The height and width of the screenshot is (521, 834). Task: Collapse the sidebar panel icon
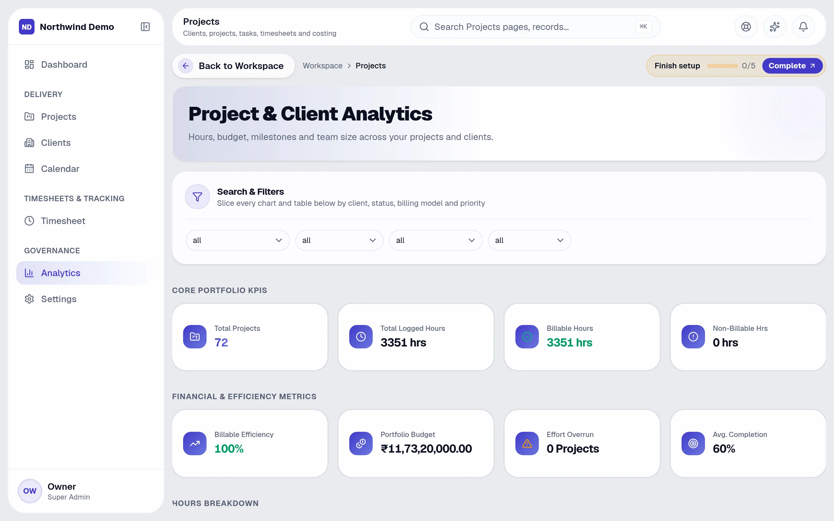(145, 26)
